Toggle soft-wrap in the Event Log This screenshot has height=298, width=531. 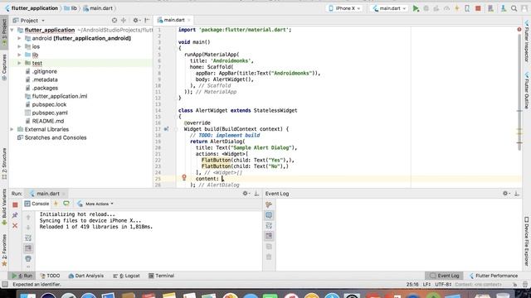(269, 225)
